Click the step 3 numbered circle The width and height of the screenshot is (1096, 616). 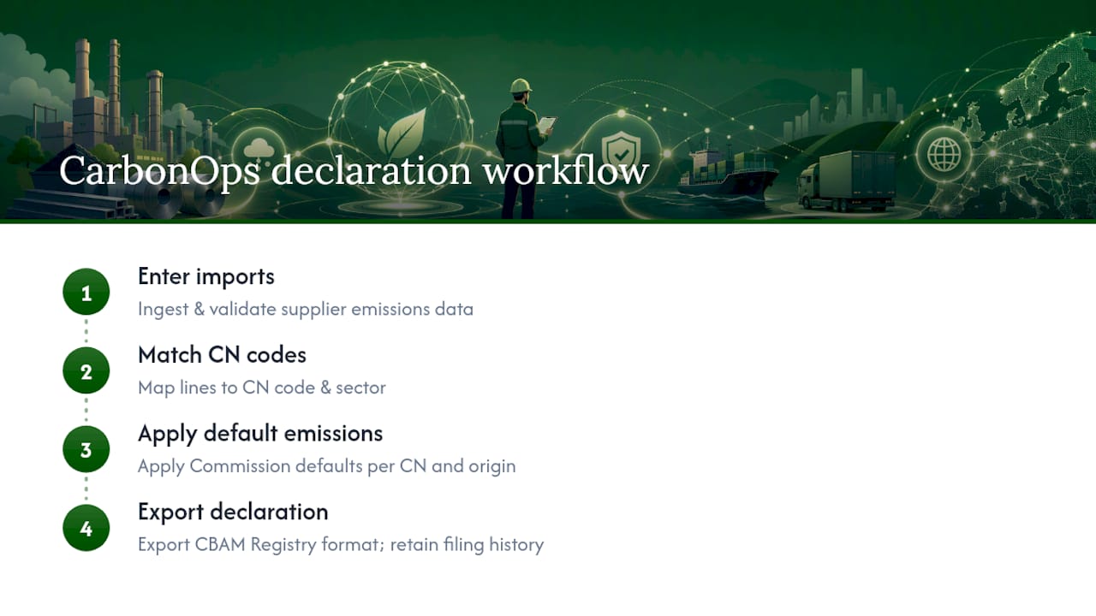pyautogui.click(x=86, y=450)
